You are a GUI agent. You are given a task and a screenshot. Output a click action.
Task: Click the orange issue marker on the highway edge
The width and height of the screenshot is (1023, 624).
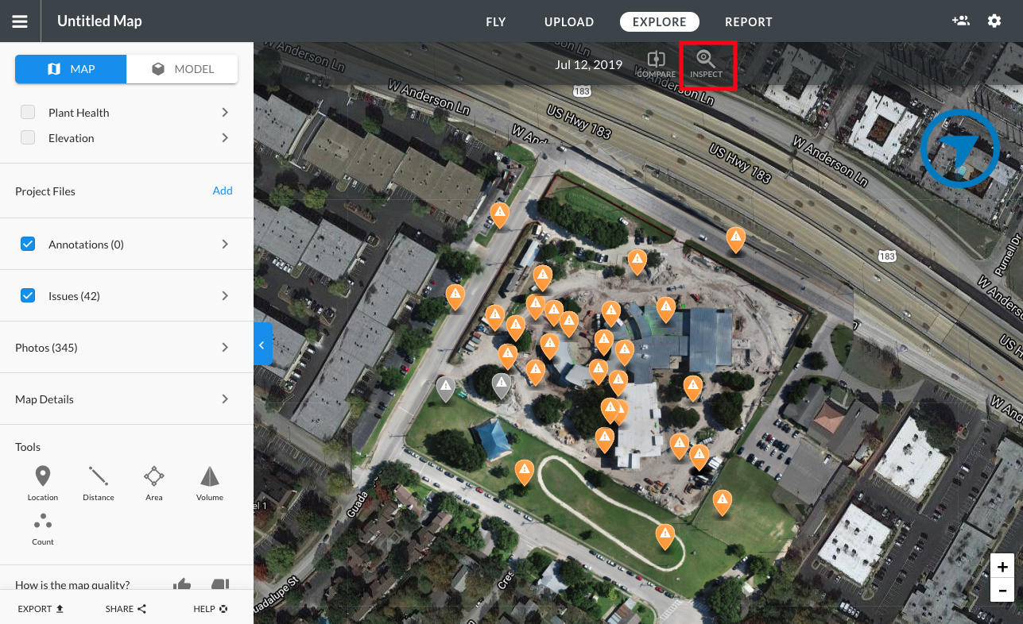click(736, 239)
